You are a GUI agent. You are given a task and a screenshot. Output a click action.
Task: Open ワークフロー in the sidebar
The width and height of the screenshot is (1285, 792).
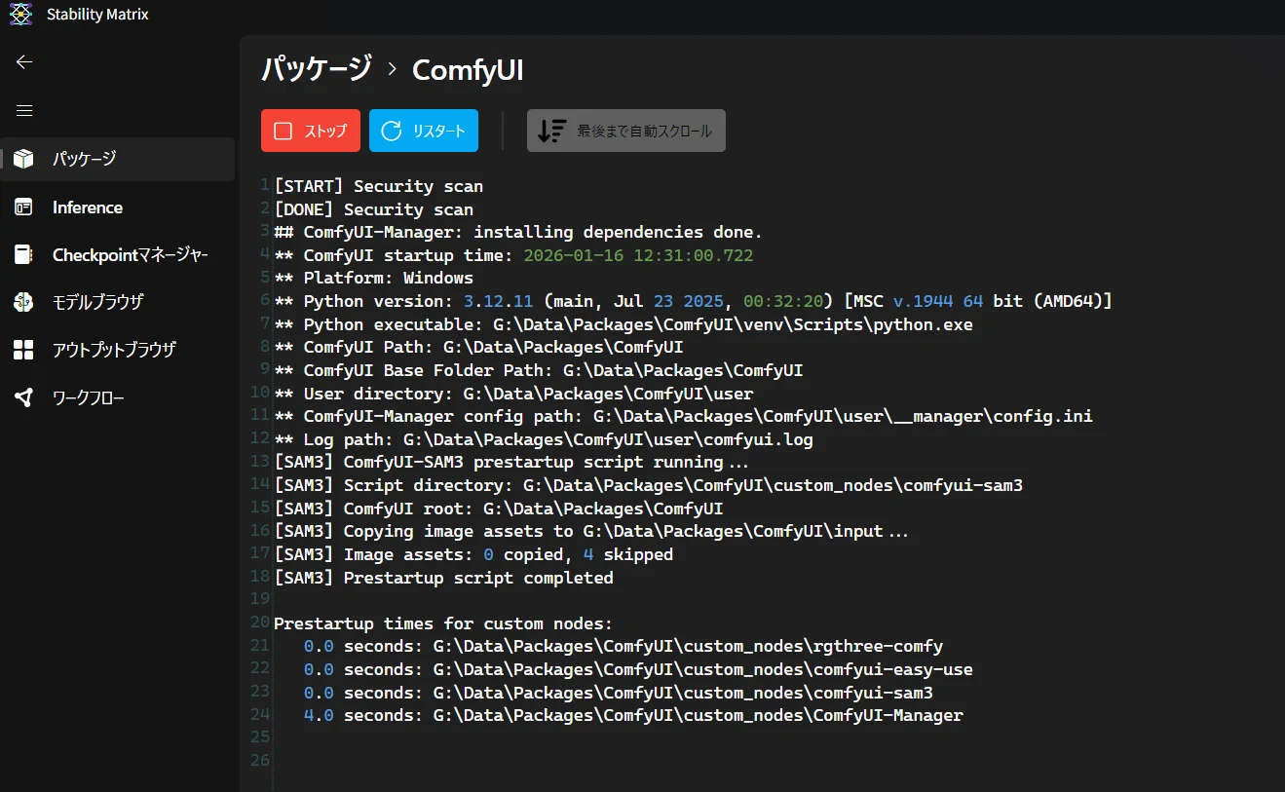pyautogui.click(x=117, y=397)
